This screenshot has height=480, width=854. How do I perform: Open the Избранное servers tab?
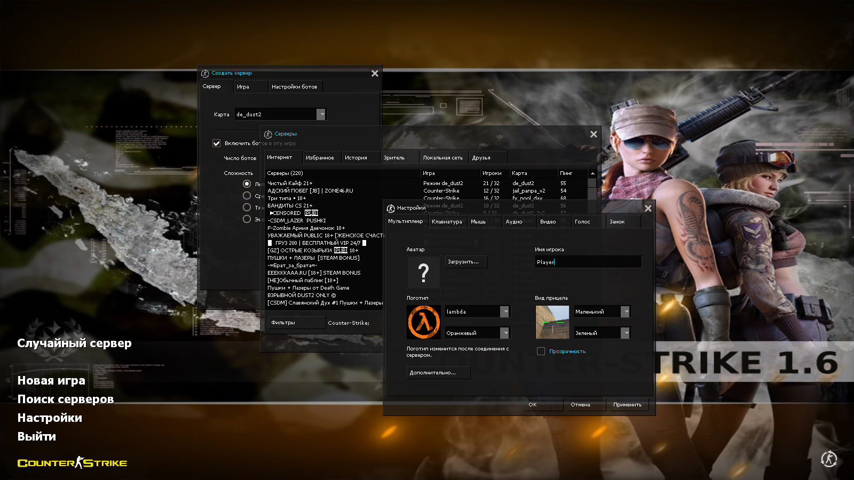[x=320, y=158]
